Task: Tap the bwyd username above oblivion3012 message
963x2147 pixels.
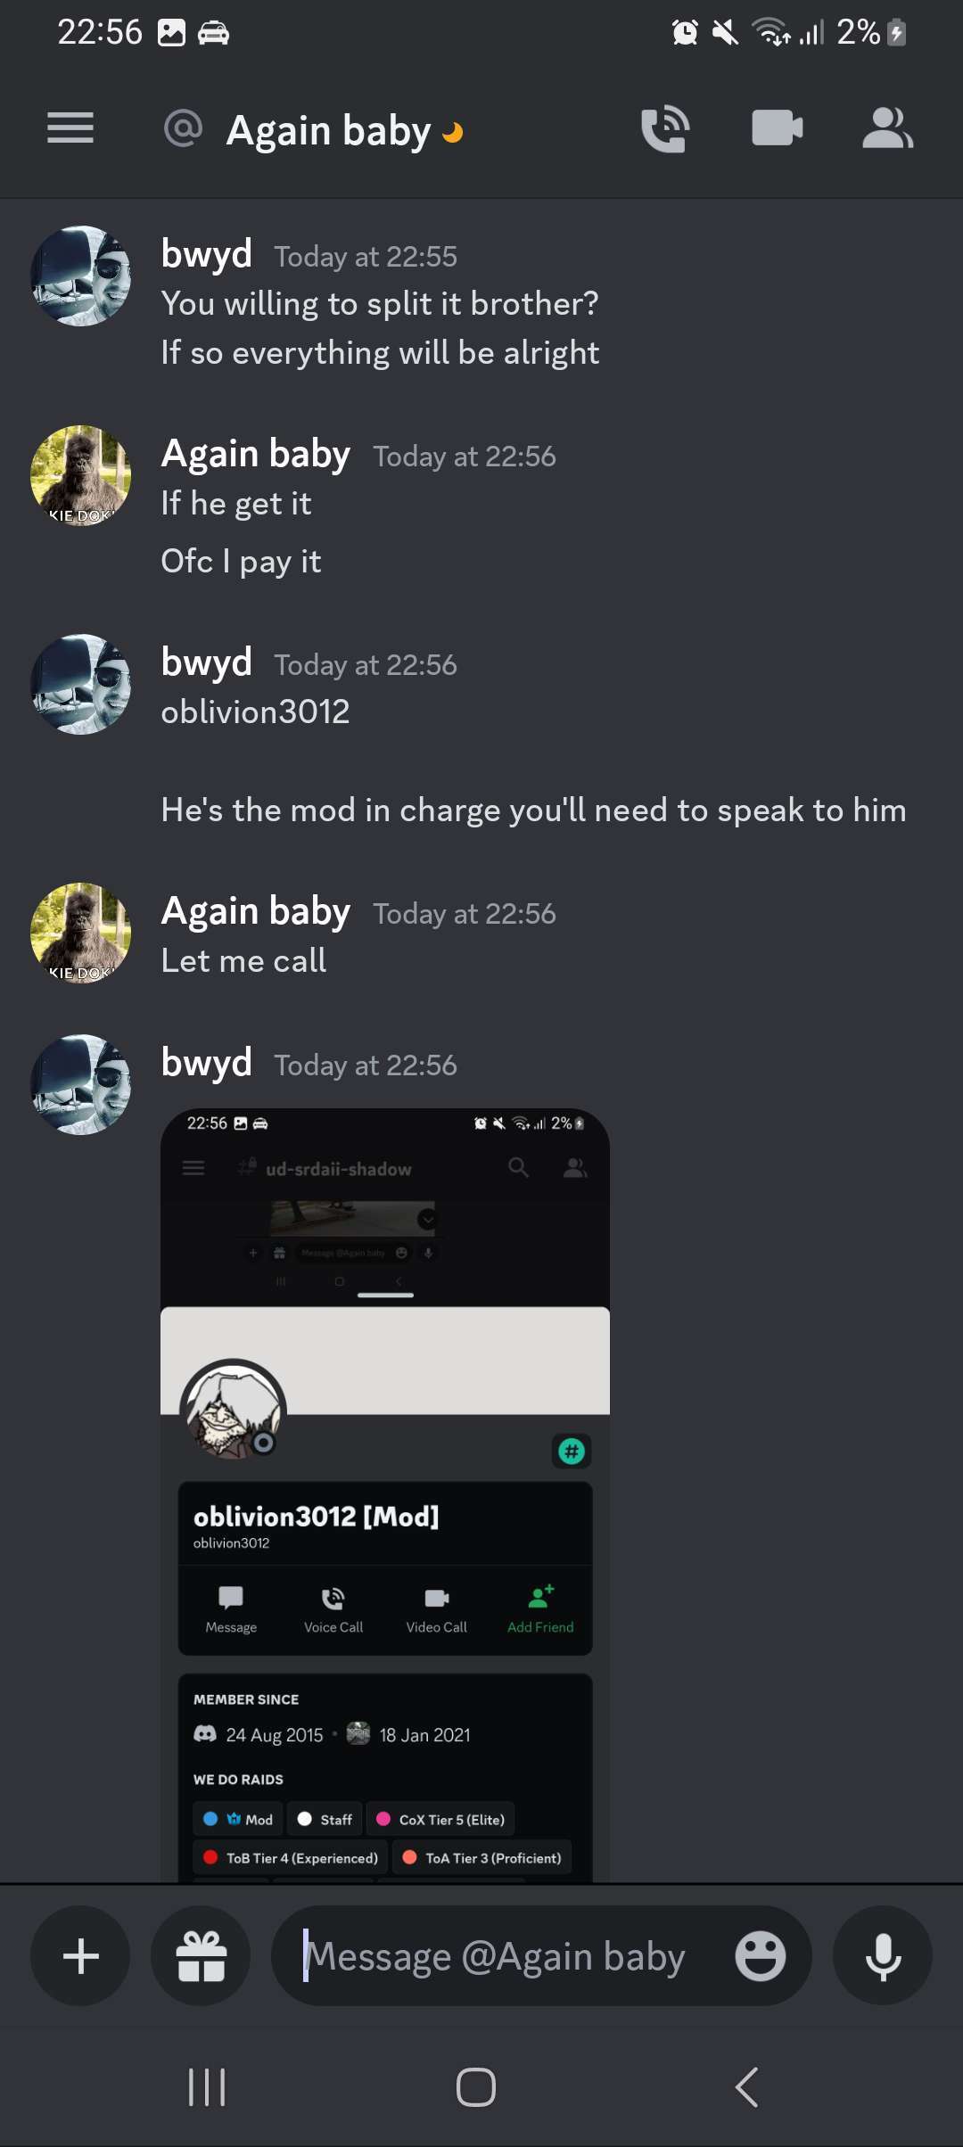Action: (207, 662)
